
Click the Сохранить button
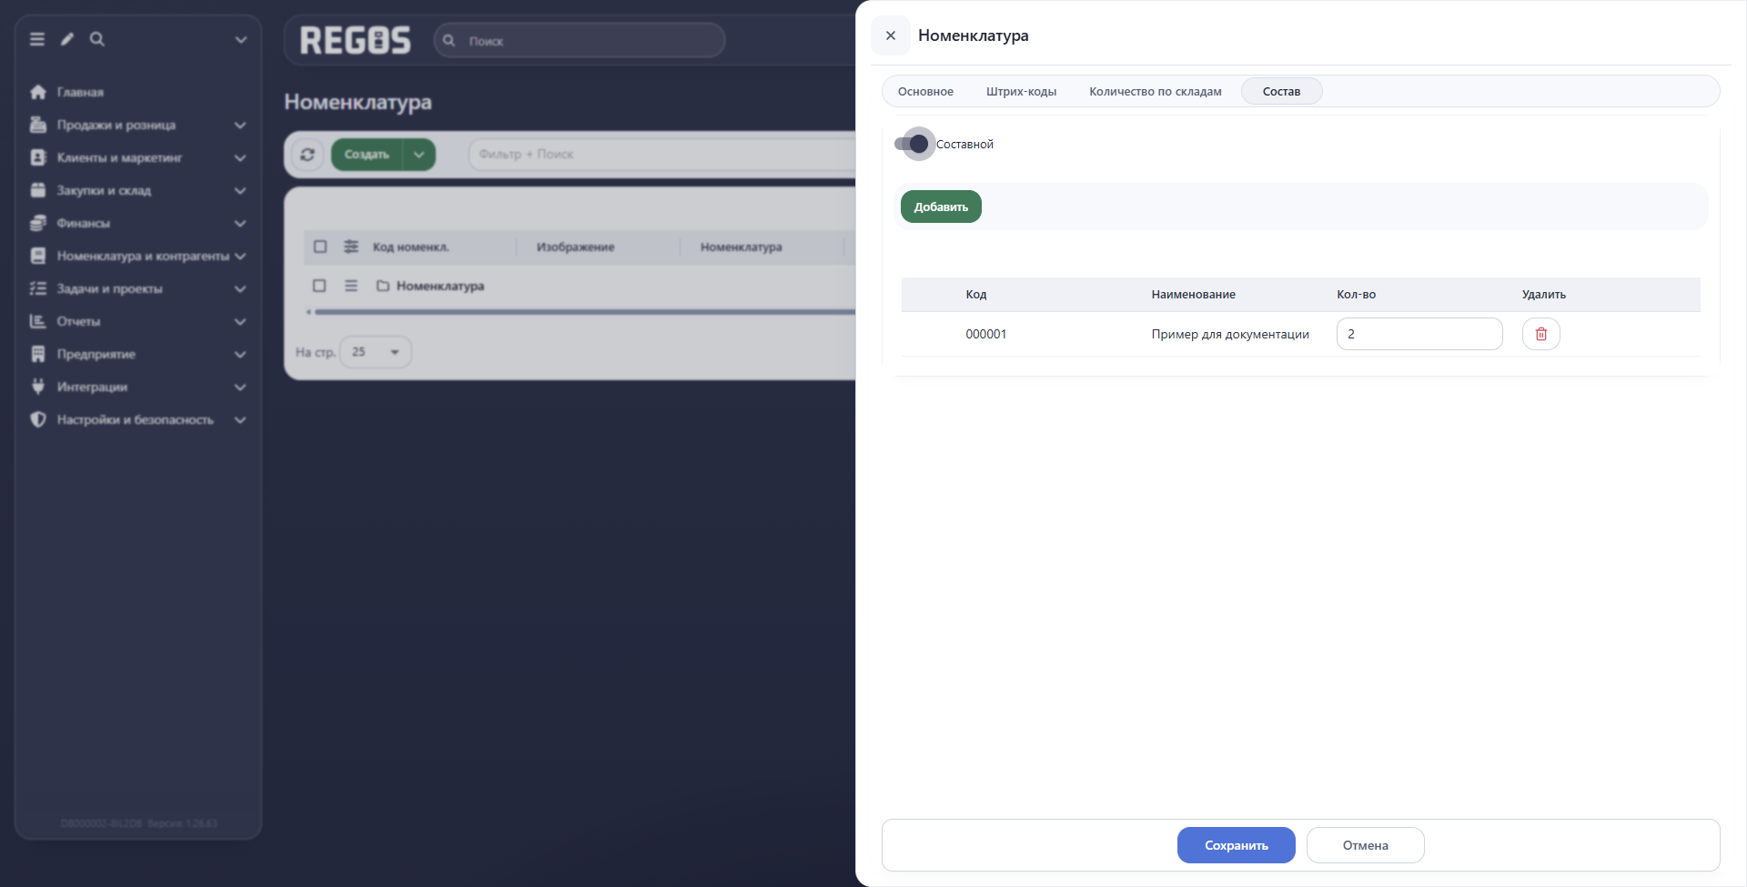[x=1236, y=845]
